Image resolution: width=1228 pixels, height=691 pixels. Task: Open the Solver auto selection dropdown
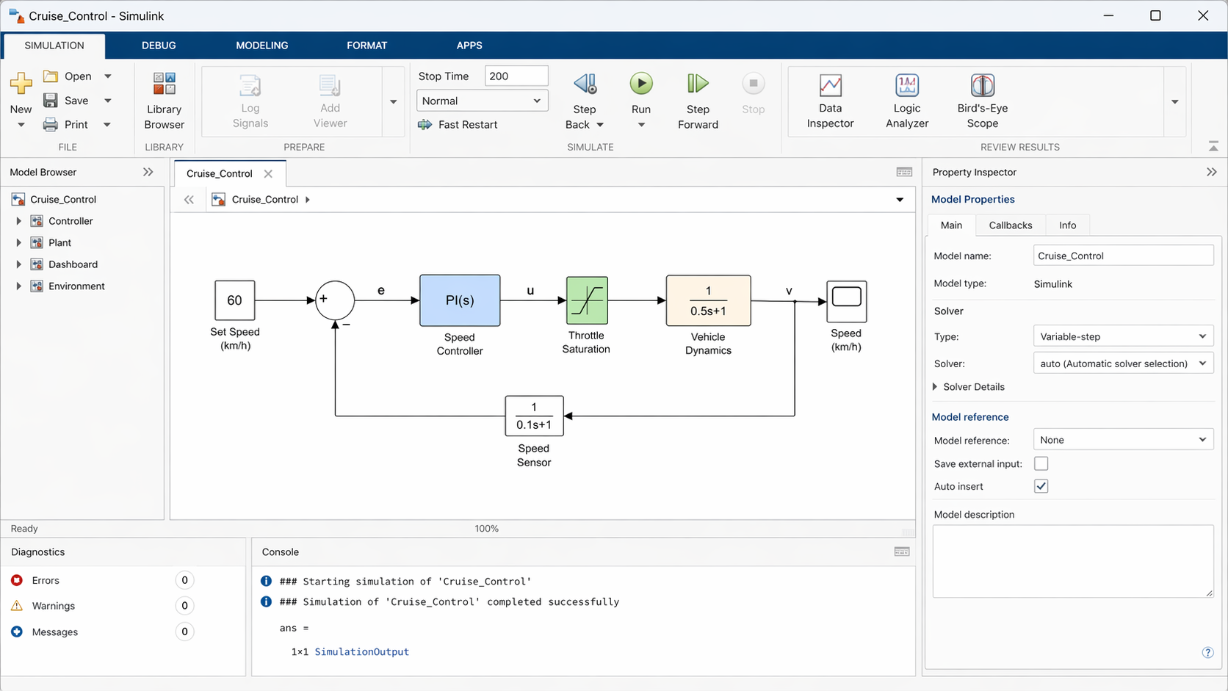coord(1123,363)
